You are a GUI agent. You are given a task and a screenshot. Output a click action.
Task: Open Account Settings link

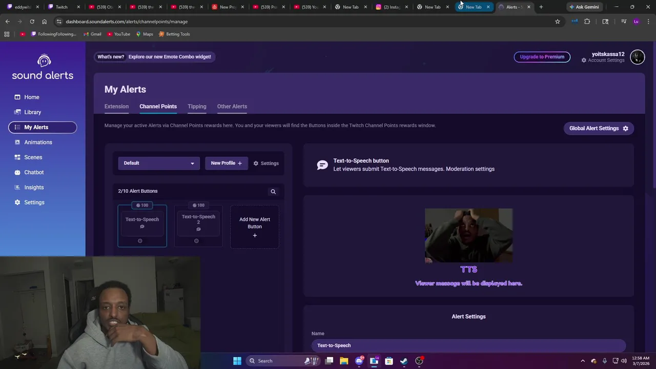point(603,60)
